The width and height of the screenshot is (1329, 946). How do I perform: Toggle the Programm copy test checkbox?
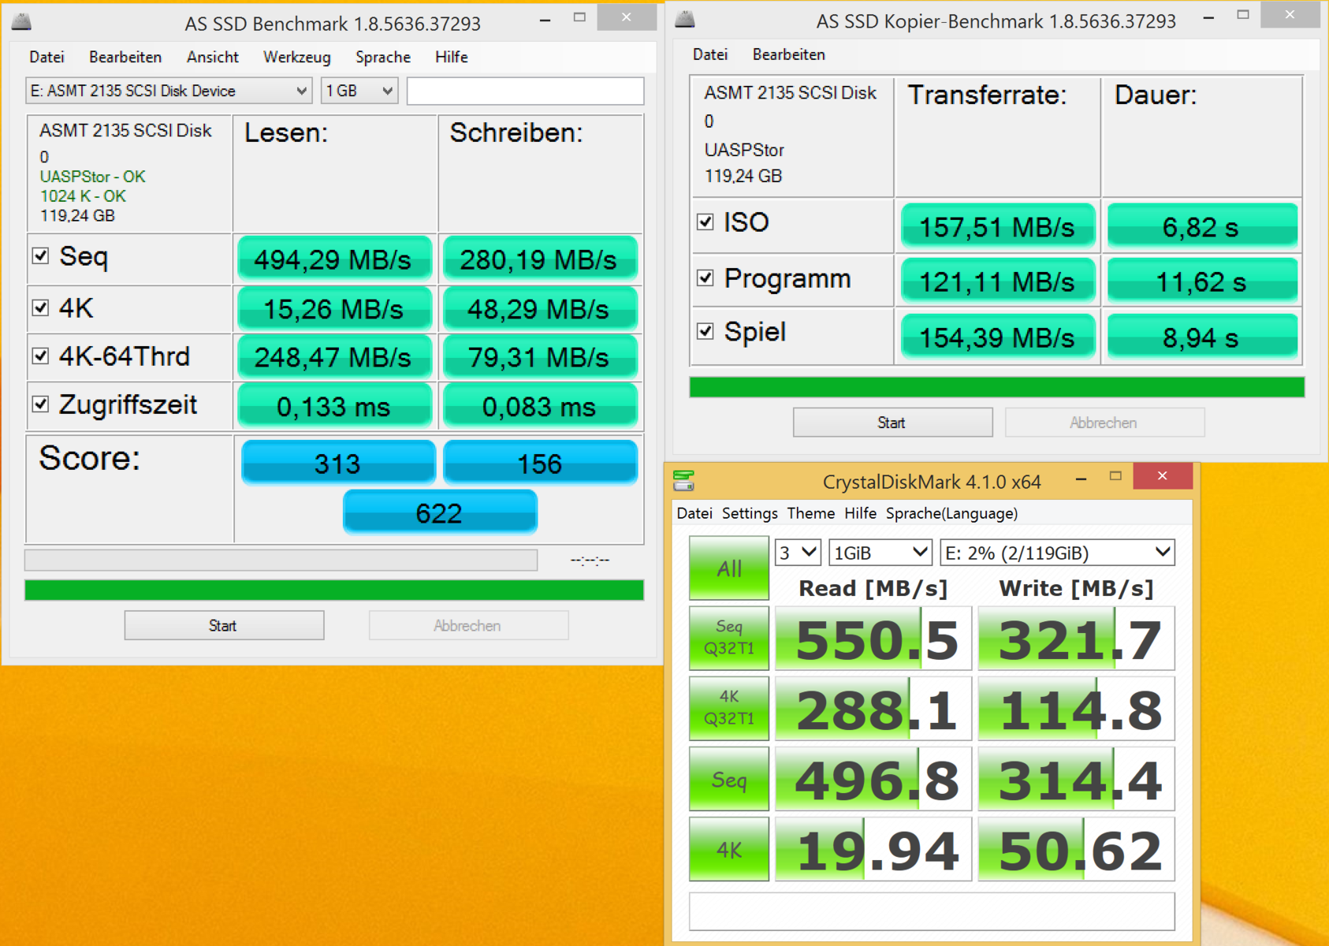pos(705,278)
